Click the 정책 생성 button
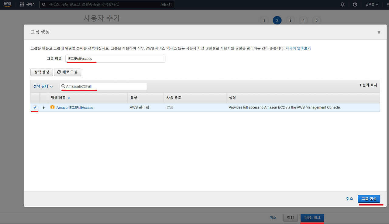The height and width of the screenshot is (224, 389). pyautogui.click(x=42, y=72)
